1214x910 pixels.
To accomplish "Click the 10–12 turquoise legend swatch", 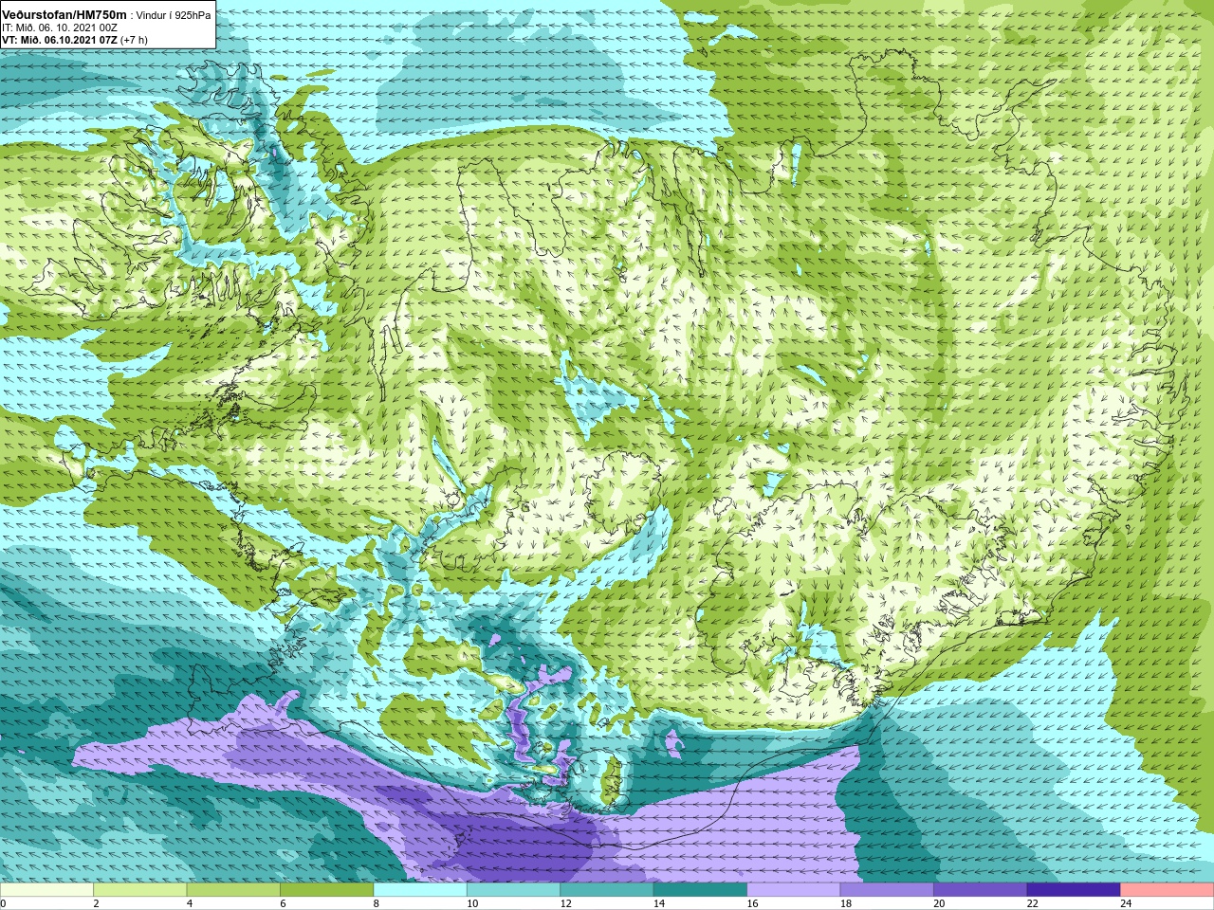I will tap(513, 890).
